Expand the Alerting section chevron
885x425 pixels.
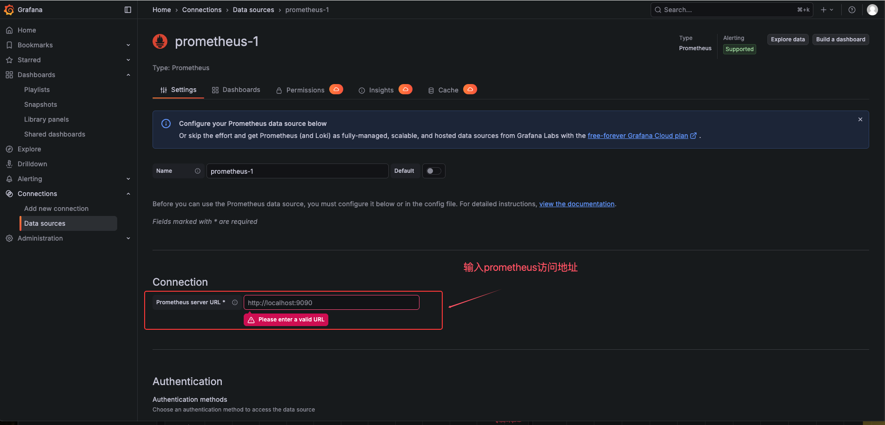[x=128, y=179]
